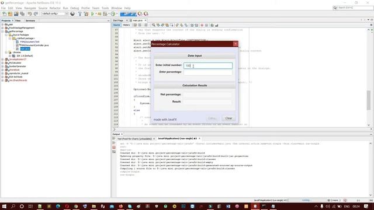Click the editor vertical scrollbar
Viewport: 374px width, 210px height.
(x=369, y=100)
